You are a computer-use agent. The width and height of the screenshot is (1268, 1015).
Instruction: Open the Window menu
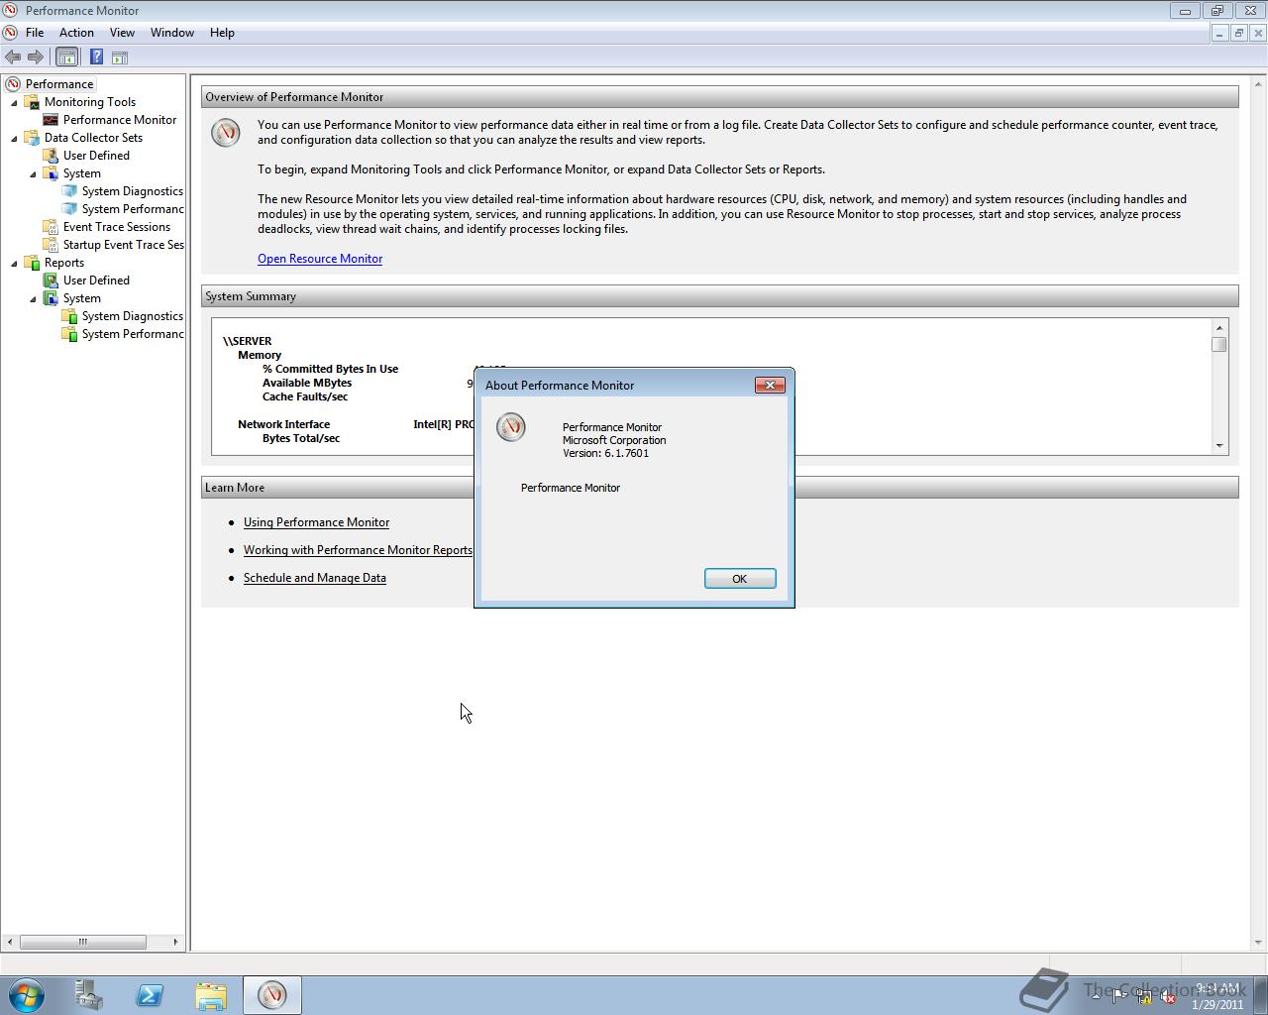coord(172,33)
